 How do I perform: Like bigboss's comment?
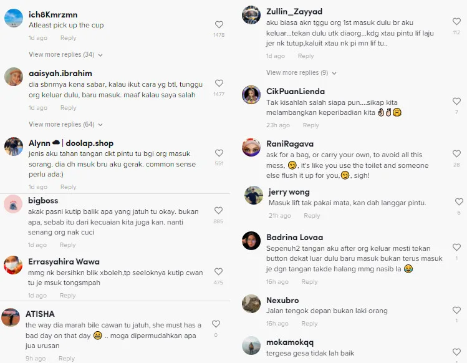click(218, 211)
